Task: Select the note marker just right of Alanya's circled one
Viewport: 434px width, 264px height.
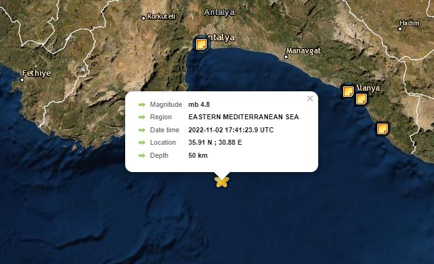Action: (362, 99)
